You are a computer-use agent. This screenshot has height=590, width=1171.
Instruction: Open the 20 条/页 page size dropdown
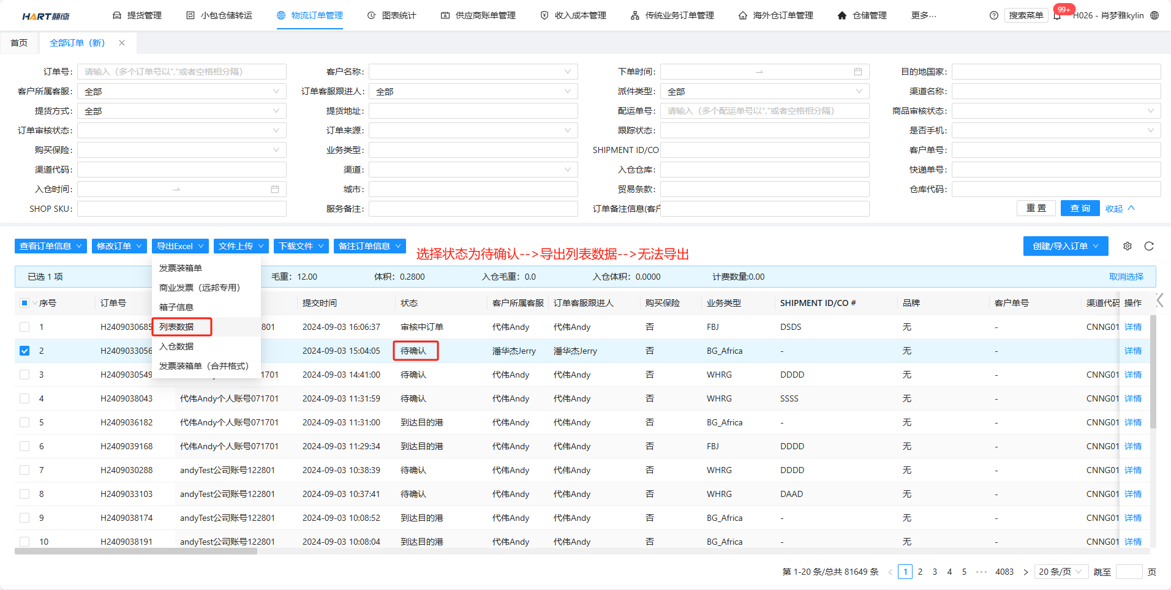click(1060, 572)
